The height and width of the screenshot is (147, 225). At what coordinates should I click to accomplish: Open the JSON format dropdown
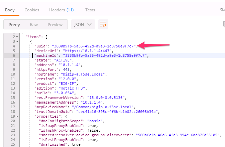click(83, 24)
